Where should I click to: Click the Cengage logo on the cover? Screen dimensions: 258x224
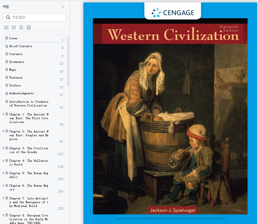coord(173,13)
